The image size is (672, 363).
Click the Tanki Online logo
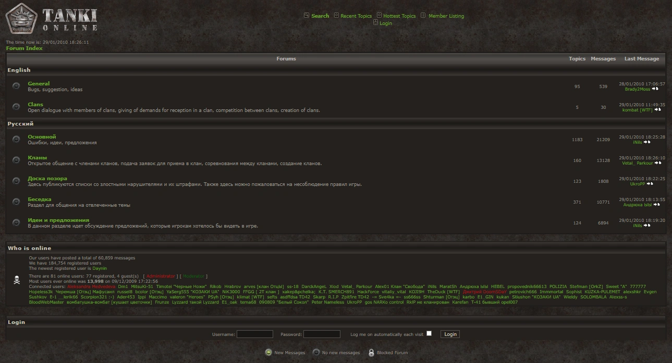click(x=51, y=18)
